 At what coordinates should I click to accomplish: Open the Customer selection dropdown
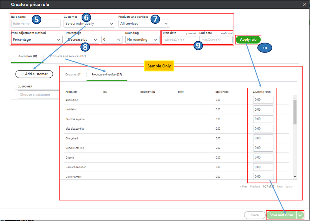89,24
